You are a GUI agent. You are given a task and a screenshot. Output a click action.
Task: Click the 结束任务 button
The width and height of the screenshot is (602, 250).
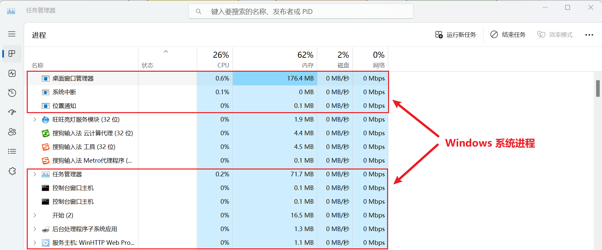click(x=508, y=35)
